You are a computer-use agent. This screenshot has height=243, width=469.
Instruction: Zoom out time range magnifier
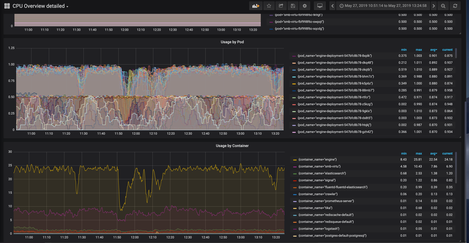tap(443, 6)
